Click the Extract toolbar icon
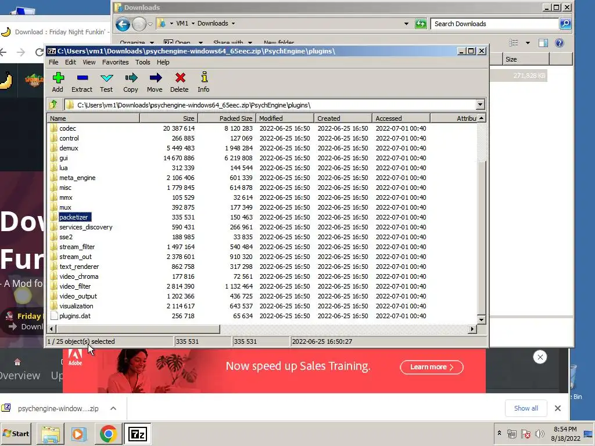595x446 pixels. pyautogui.click(x=82, y=78)
